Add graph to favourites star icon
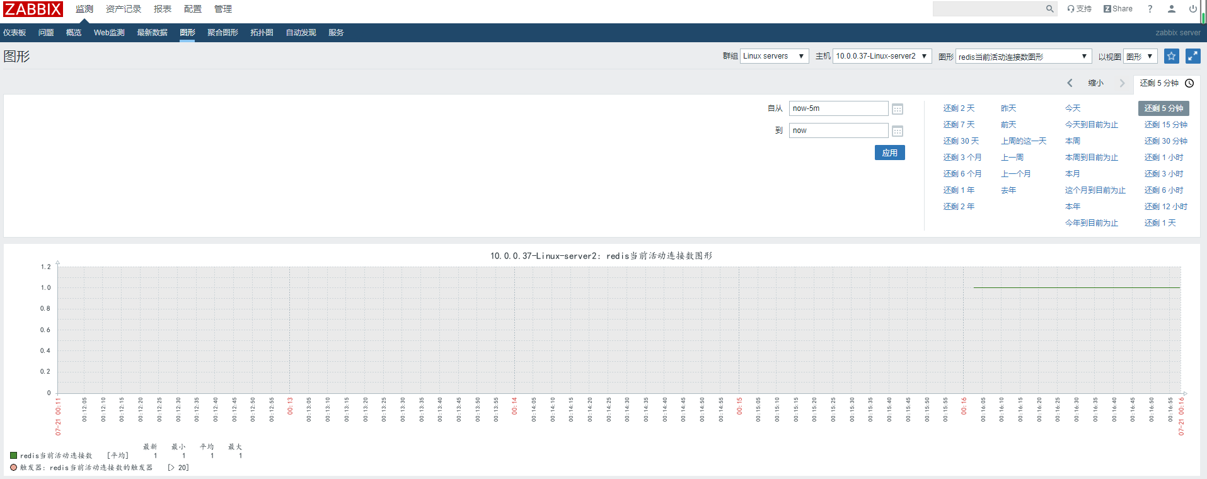1207x479 pixels. pos(1171,56)
